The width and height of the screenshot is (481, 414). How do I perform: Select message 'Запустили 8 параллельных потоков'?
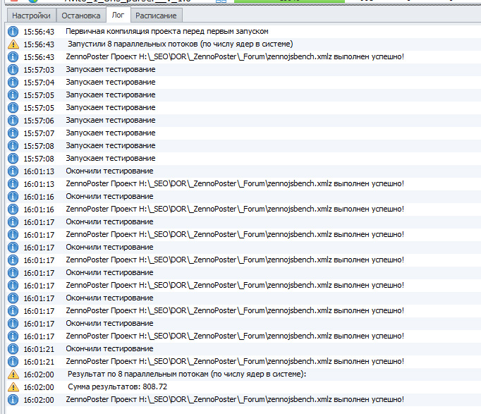point(180,44)
